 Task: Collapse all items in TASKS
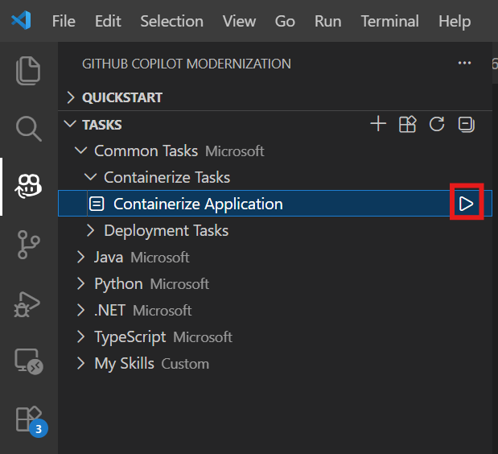tap(467, 124)
